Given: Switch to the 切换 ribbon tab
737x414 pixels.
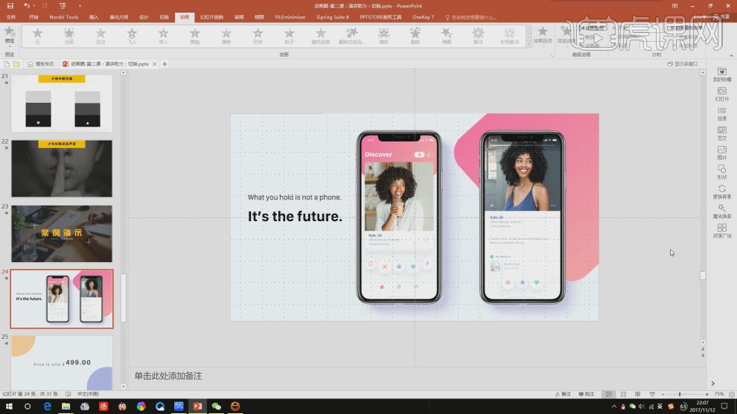Looking at the screenshot, I should click(x=164, y=16).
